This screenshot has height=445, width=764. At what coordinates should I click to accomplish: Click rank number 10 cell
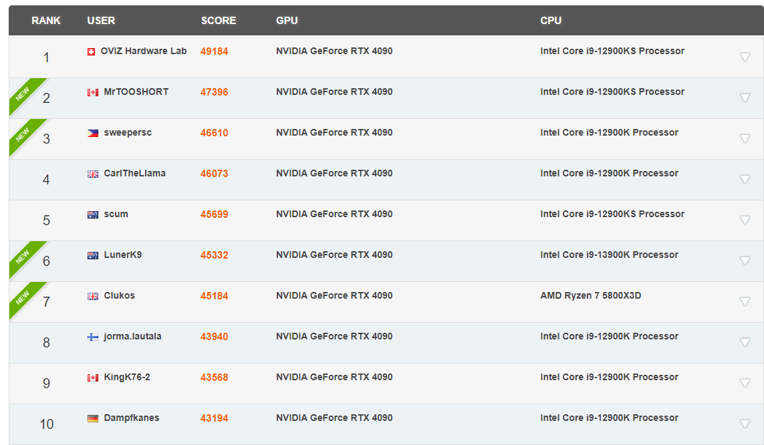click(x=46, y=424)
